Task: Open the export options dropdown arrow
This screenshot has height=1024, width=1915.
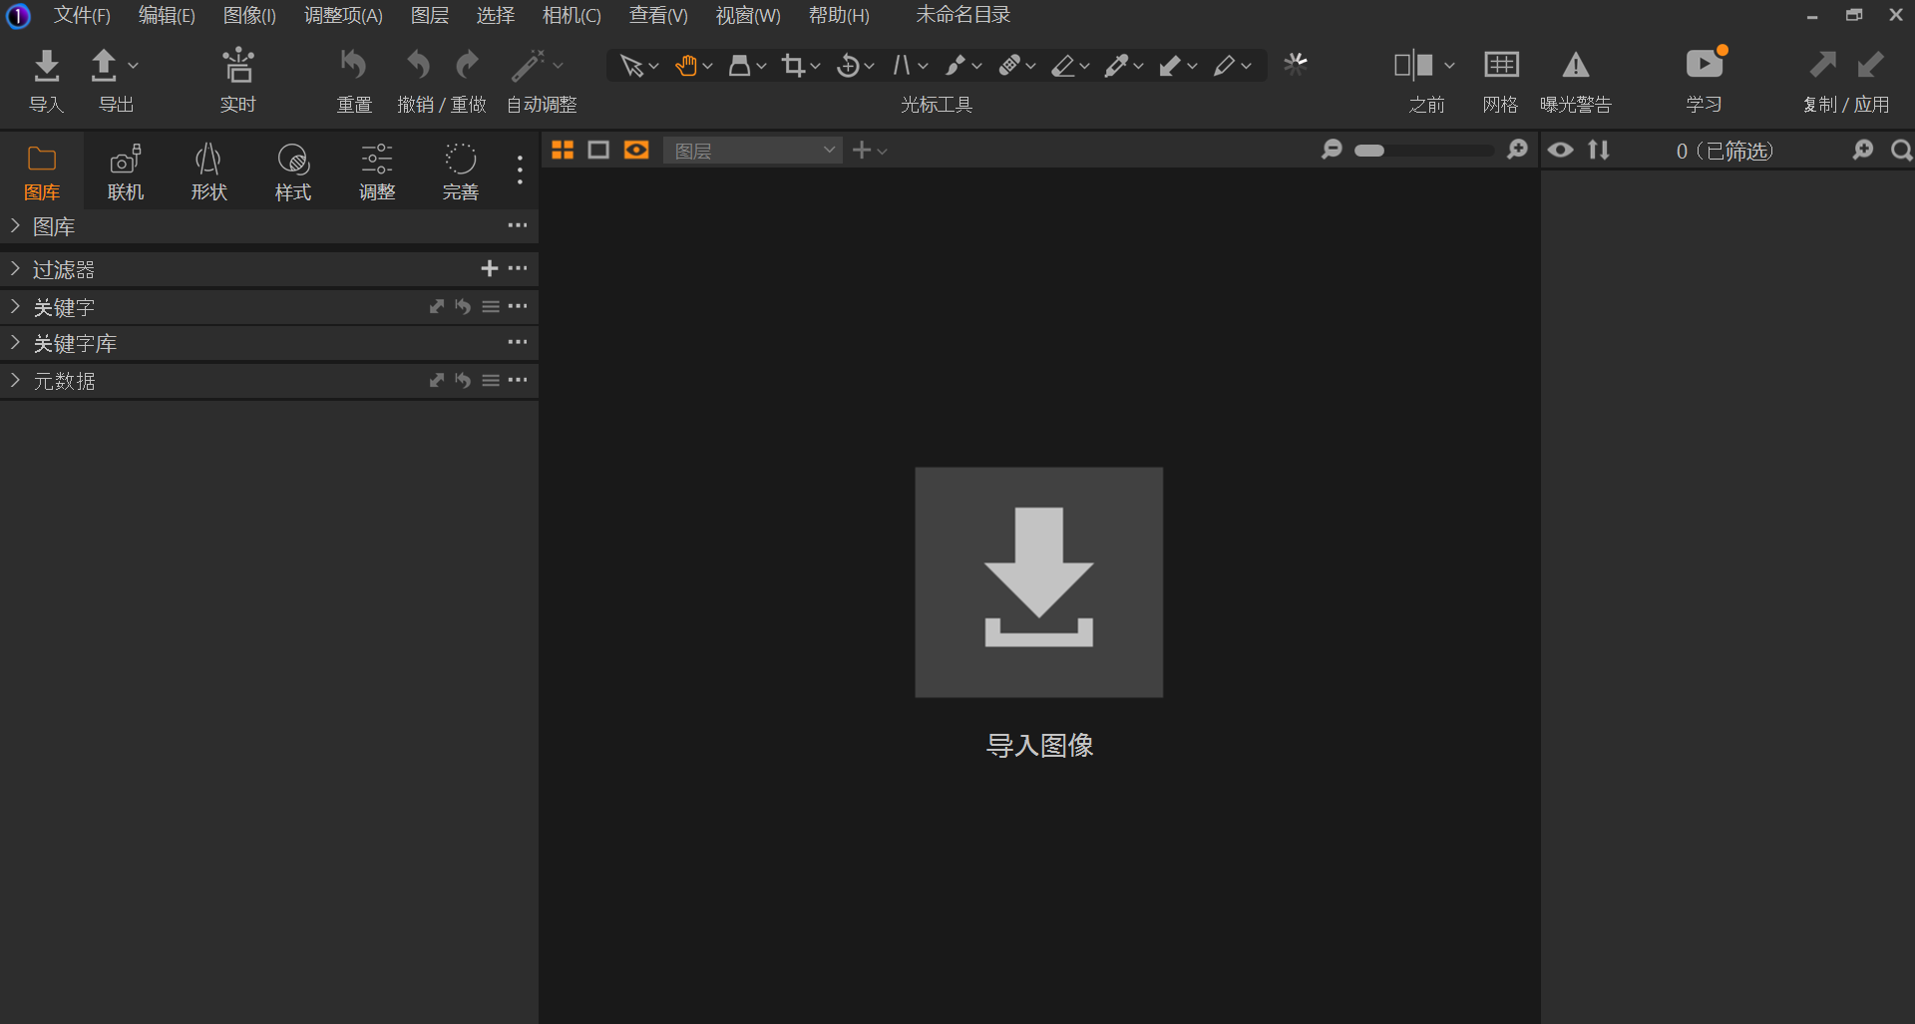Action: click(133, 66)
